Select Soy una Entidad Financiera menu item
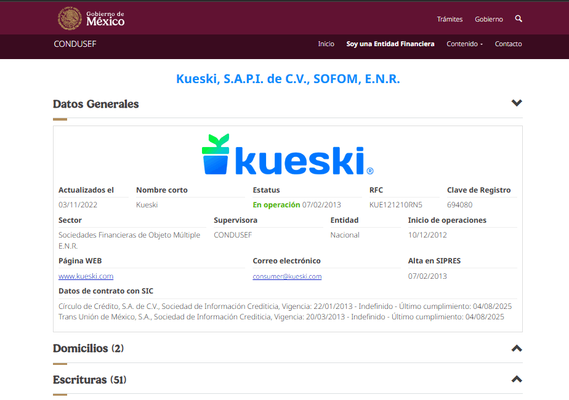This screenshot has height=400, width=569. click(x=390, y=44)
